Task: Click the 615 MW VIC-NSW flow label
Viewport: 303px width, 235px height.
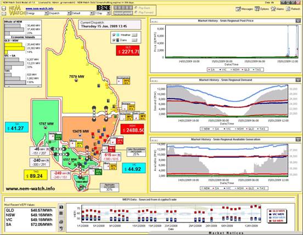Action: tap(111, 157)
